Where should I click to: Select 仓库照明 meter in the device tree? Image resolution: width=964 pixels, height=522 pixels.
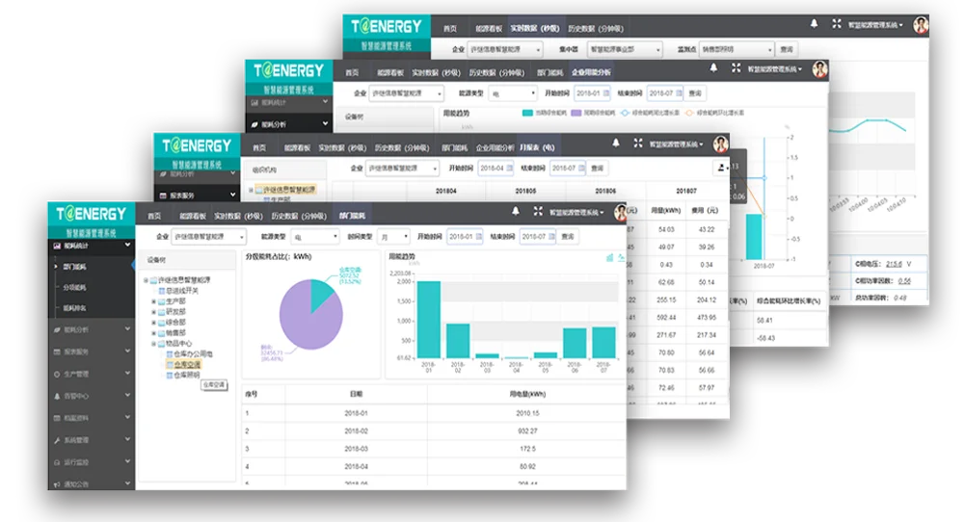point(186,375)
